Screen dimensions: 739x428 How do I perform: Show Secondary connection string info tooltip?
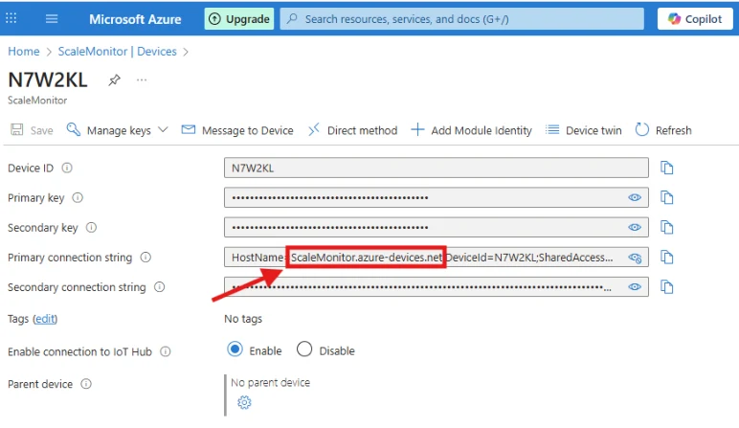coord(160,287)
